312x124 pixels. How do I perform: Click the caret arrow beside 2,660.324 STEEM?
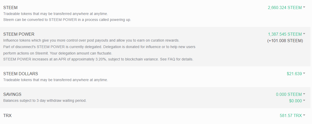tap(304, 7)
